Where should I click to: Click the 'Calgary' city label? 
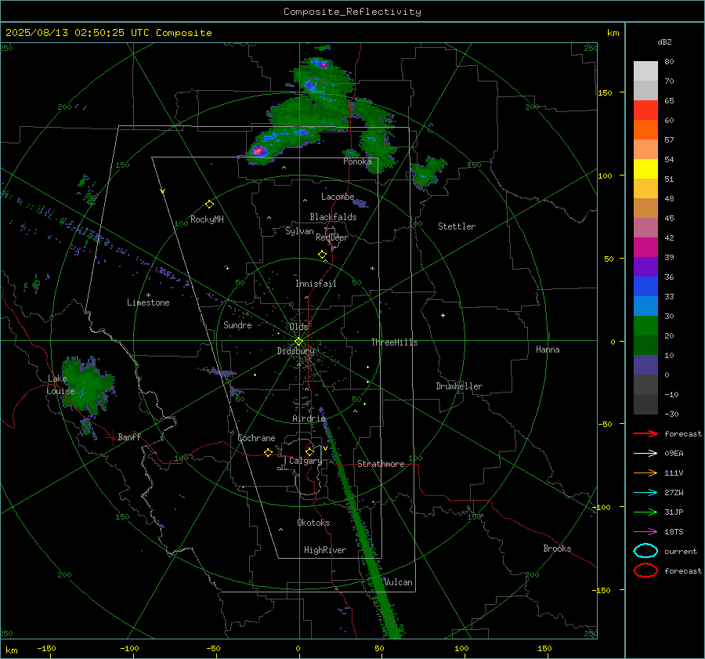305,461
